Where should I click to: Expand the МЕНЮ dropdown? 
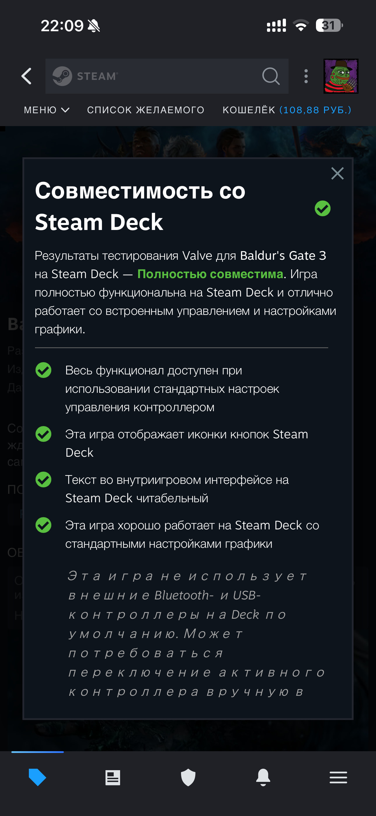point(47,110)
